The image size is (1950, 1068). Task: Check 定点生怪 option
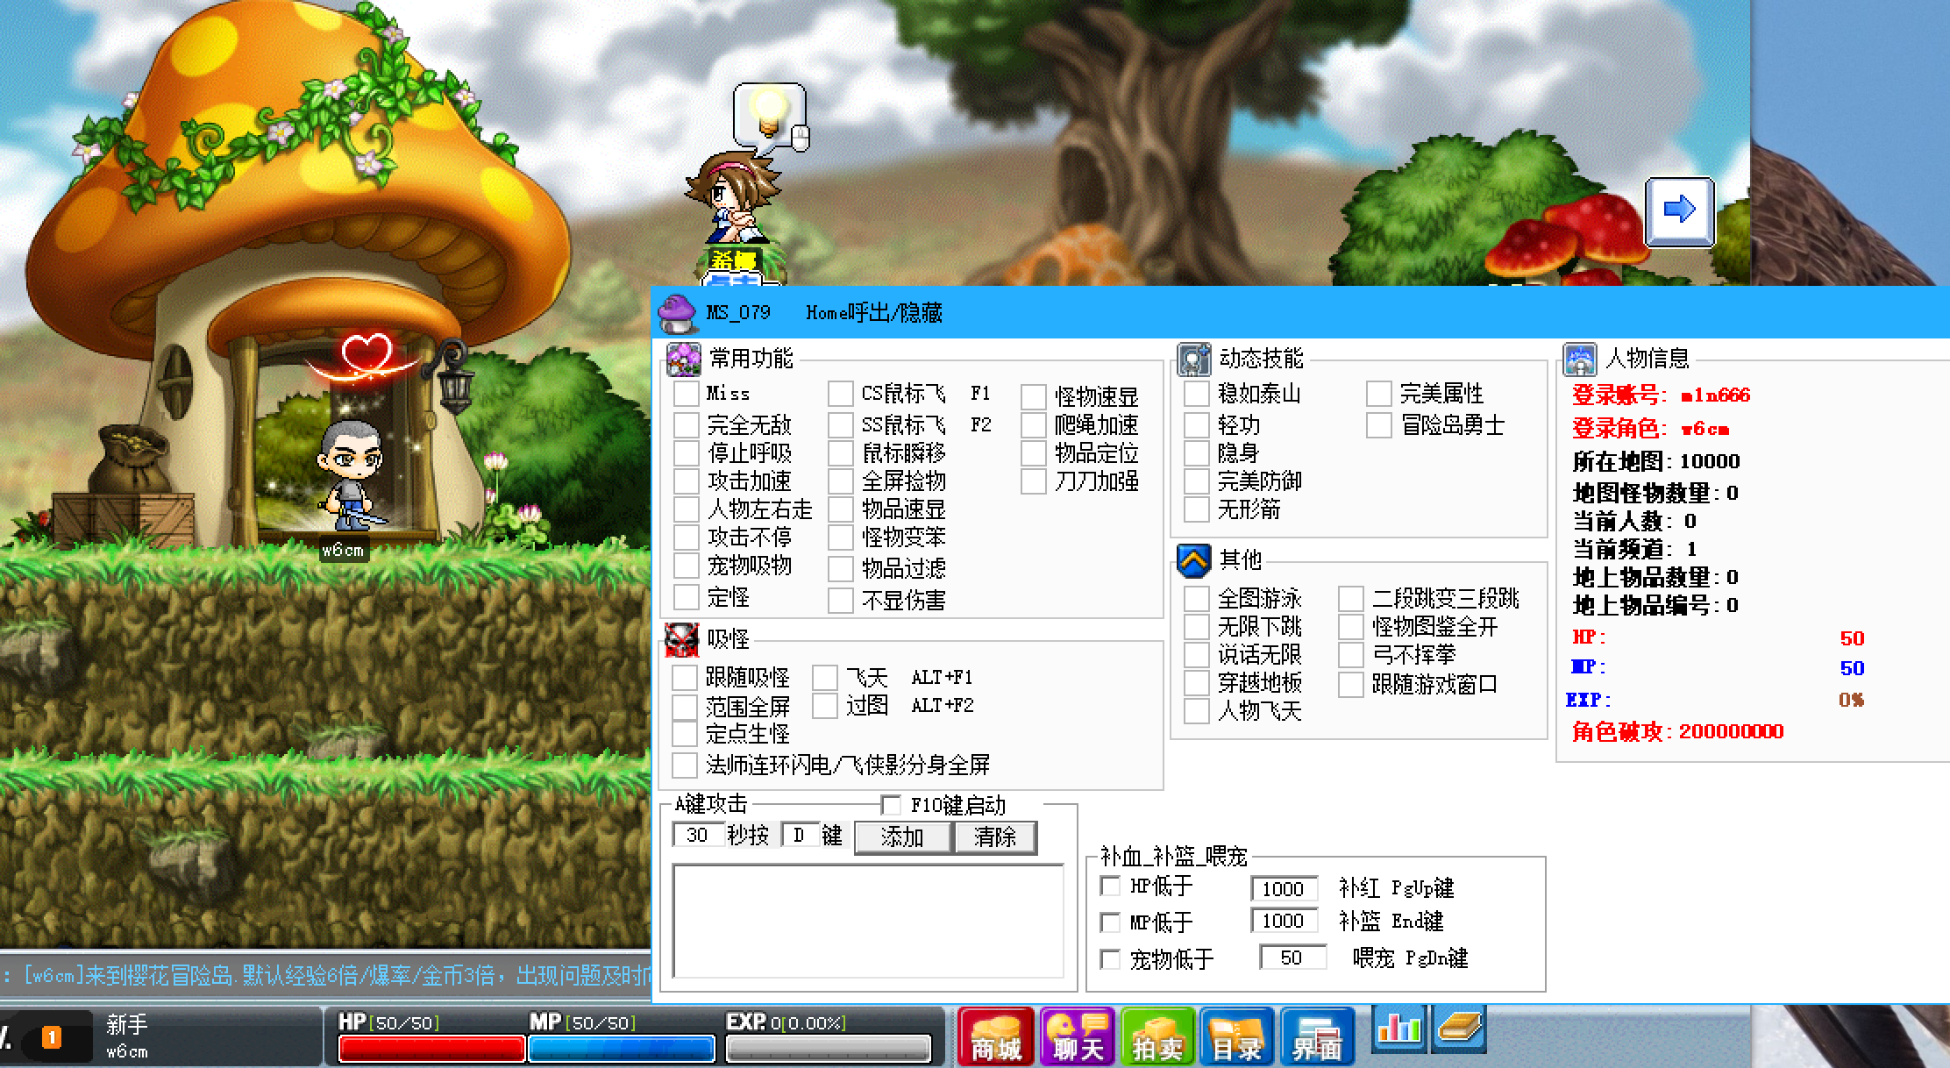point(685,734)
